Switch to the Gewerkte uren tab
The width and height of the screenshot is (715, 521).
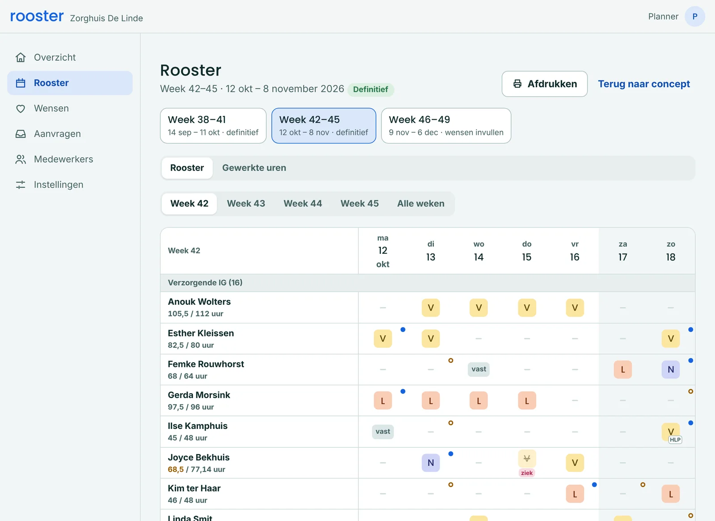click(254, 168)
